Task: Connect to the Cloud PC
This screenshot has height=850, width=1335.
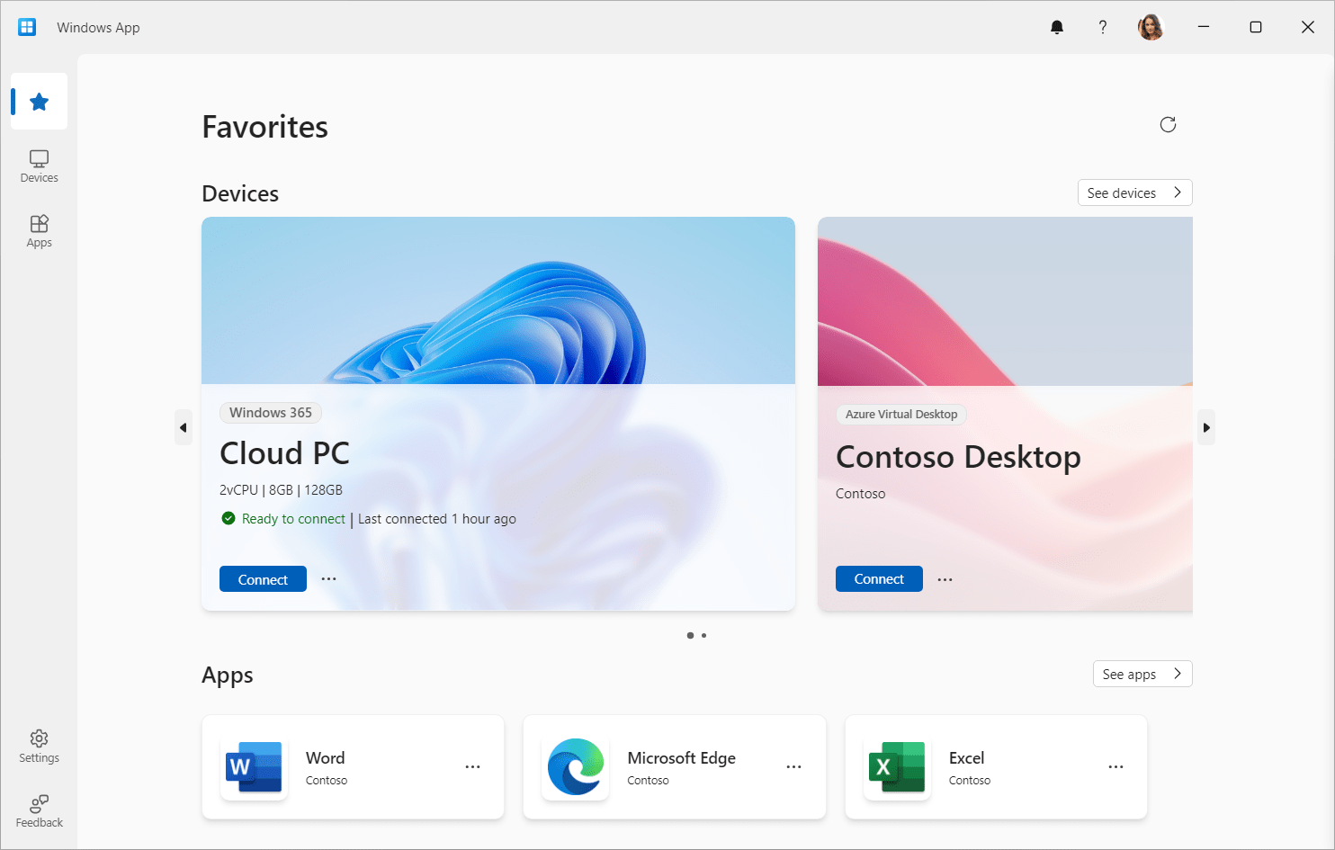Action: coord(263,578)
